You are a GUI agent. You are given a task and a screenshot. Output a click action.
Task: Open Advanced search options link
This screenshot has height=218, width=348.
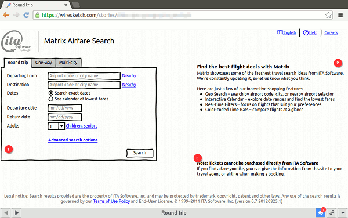point(73,140)
